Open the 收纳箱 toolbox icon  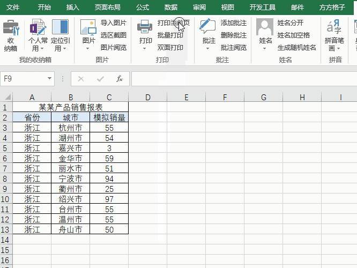pyautogui.click(x=11, y=27)
